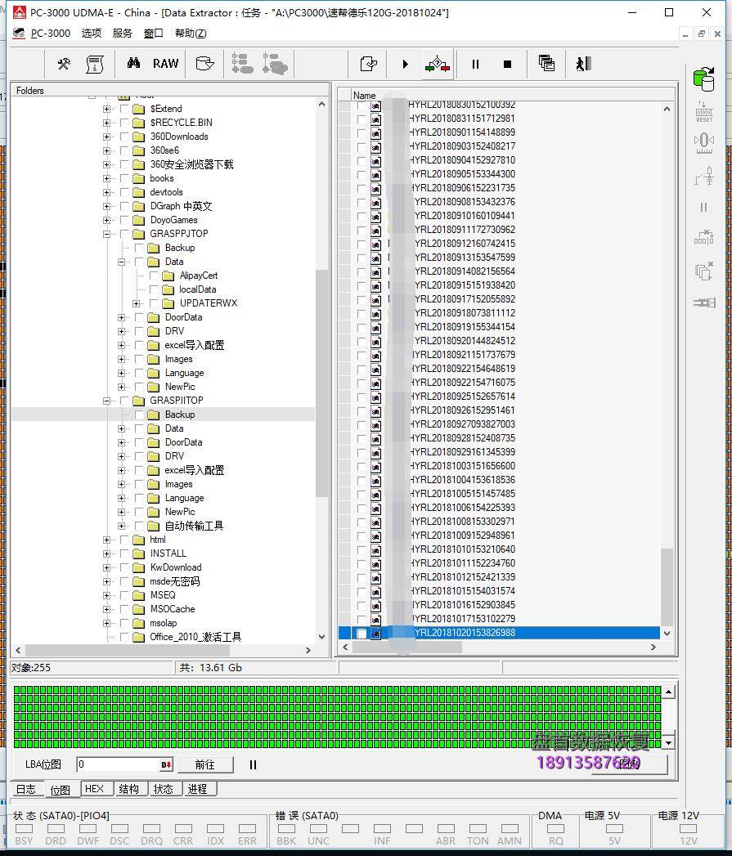
Task: Select the sidebar sector arrow map icon
Action: 704,237
